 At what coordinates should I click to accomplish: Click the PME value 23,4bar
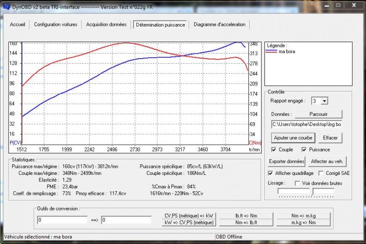click(70, 187)
